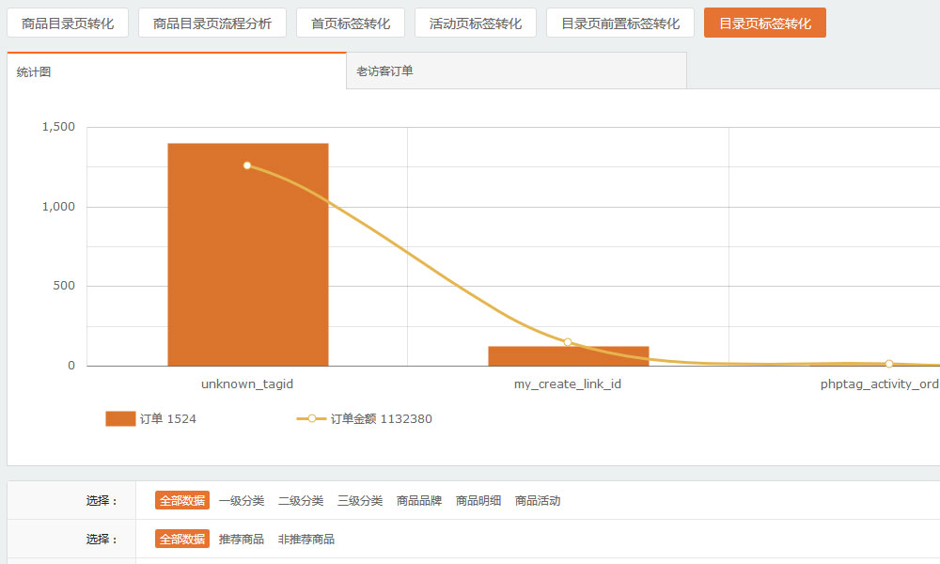
Task: Select 全部数据 in the recommendation filter row
Action: pyautogui.click(x=182, y=539)
